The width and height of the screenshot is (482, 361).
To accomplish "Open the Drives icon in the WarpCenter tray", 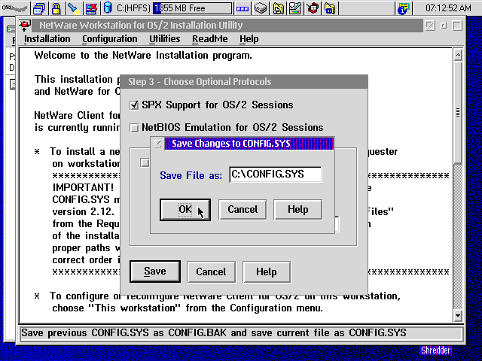I will coord(261,8).
